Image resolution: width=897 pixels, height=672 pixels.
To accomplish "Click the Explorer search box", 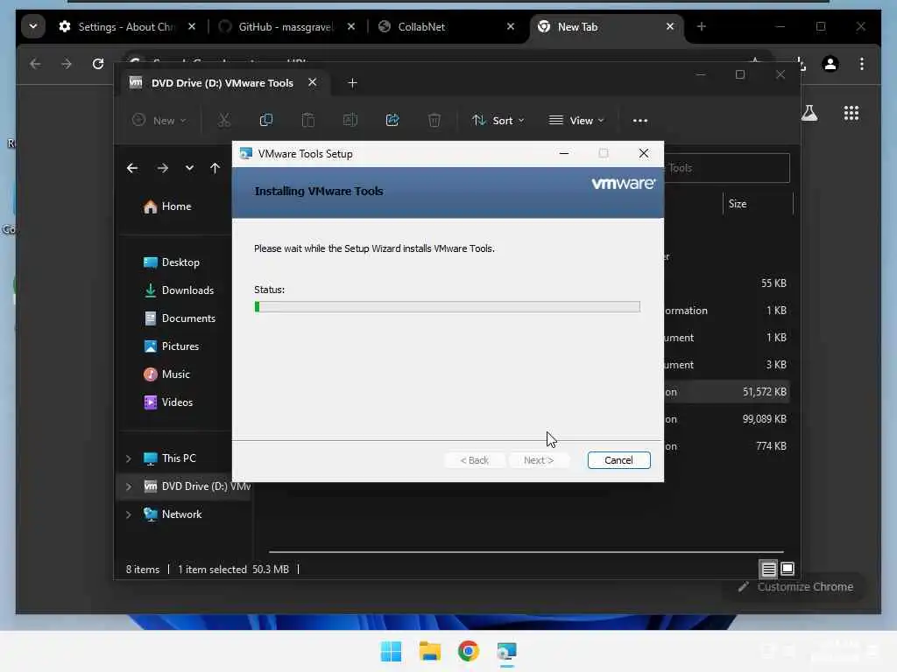I will click(x=726, y=168).
